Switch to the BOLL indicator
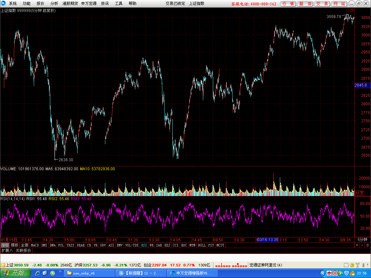Screen dimensions: 371x278 202,245
